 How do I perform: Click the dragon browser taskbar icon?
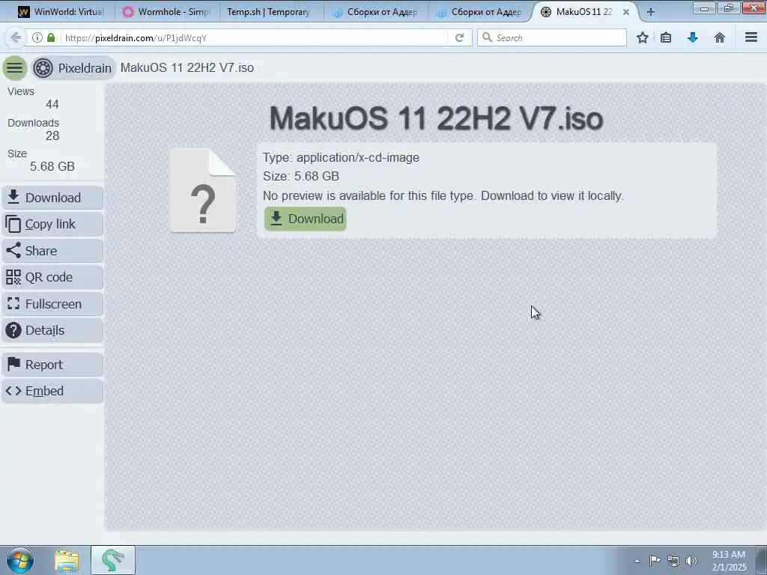113,560
